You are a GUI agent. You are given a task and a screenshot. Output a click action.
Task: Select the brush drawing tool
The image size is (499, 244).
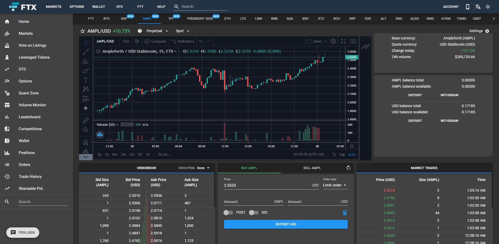coord(86,71)
